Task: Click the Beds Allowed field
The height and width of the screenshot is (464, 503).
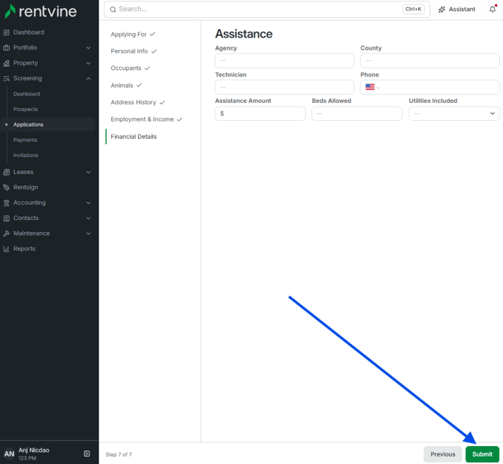Action: click(357, 113)
